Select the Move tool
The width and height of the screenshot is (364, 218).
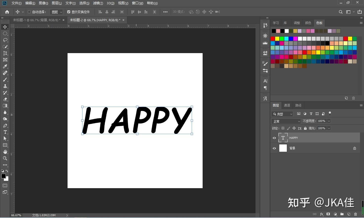5,27
